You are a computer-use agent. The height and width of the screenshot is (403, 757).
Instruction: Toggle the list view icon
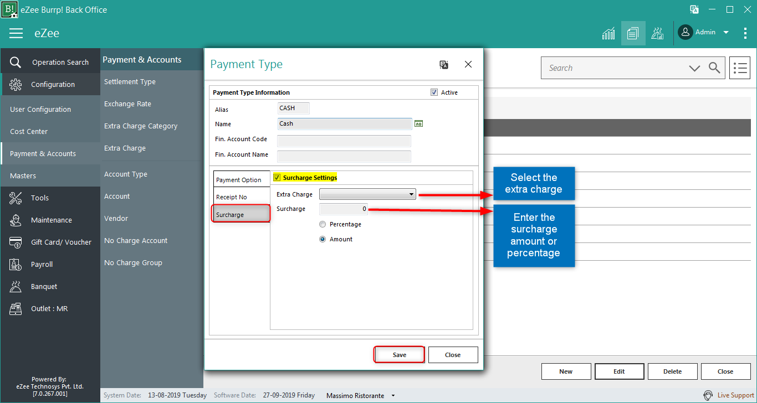pyautogui.click(x=740, y=68)
